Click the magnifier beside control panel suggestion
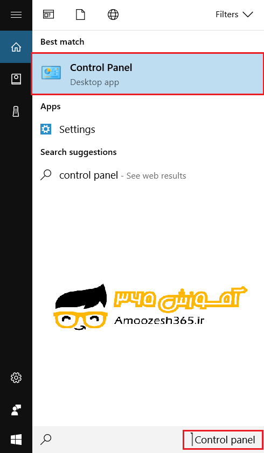This screenshot has width=264, height=453. [46, 175]
